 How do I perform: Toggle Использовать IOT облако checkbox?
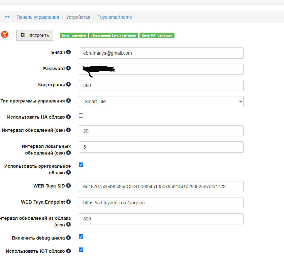[81, 250]
